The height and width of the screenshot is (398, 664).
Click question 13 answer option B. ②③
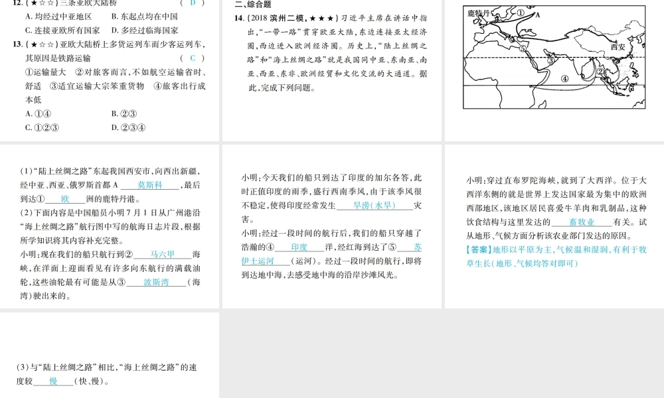(124, 114)
